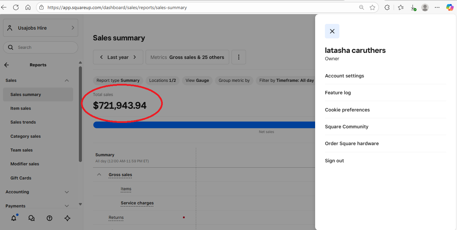Click the back arrow beside Reports

click(x=7, y=65)
